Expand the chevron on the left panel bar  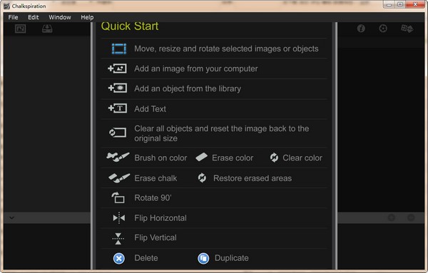(11, 218)
